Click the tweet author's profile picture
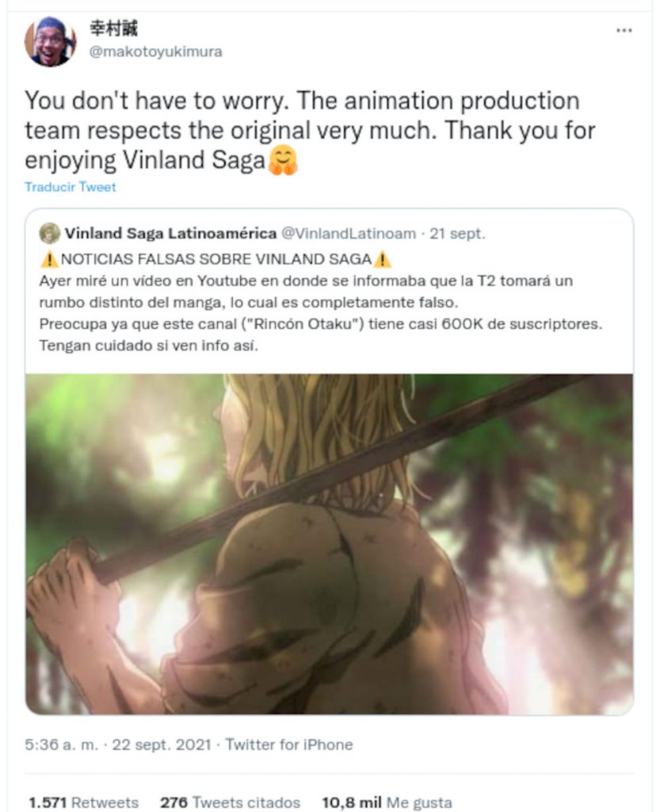Image resolution: width=660 pixels, height=812 pixels. point(51,42)
